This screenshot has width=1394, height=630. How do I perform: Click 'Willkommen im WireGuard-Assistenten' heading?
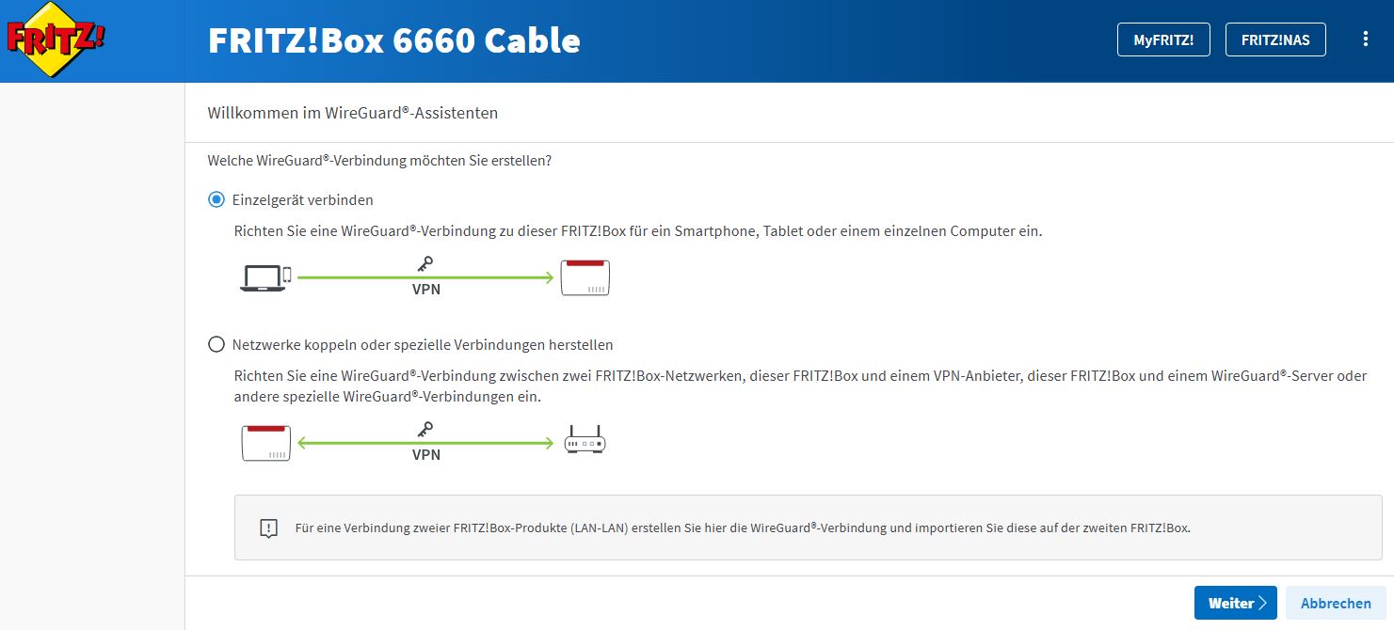[x=352, y=113]
